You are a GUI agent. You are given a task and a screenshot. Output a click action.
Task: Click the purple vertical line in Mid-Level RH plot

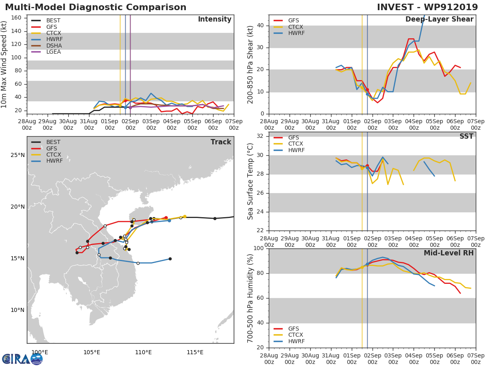coord(367,298)
